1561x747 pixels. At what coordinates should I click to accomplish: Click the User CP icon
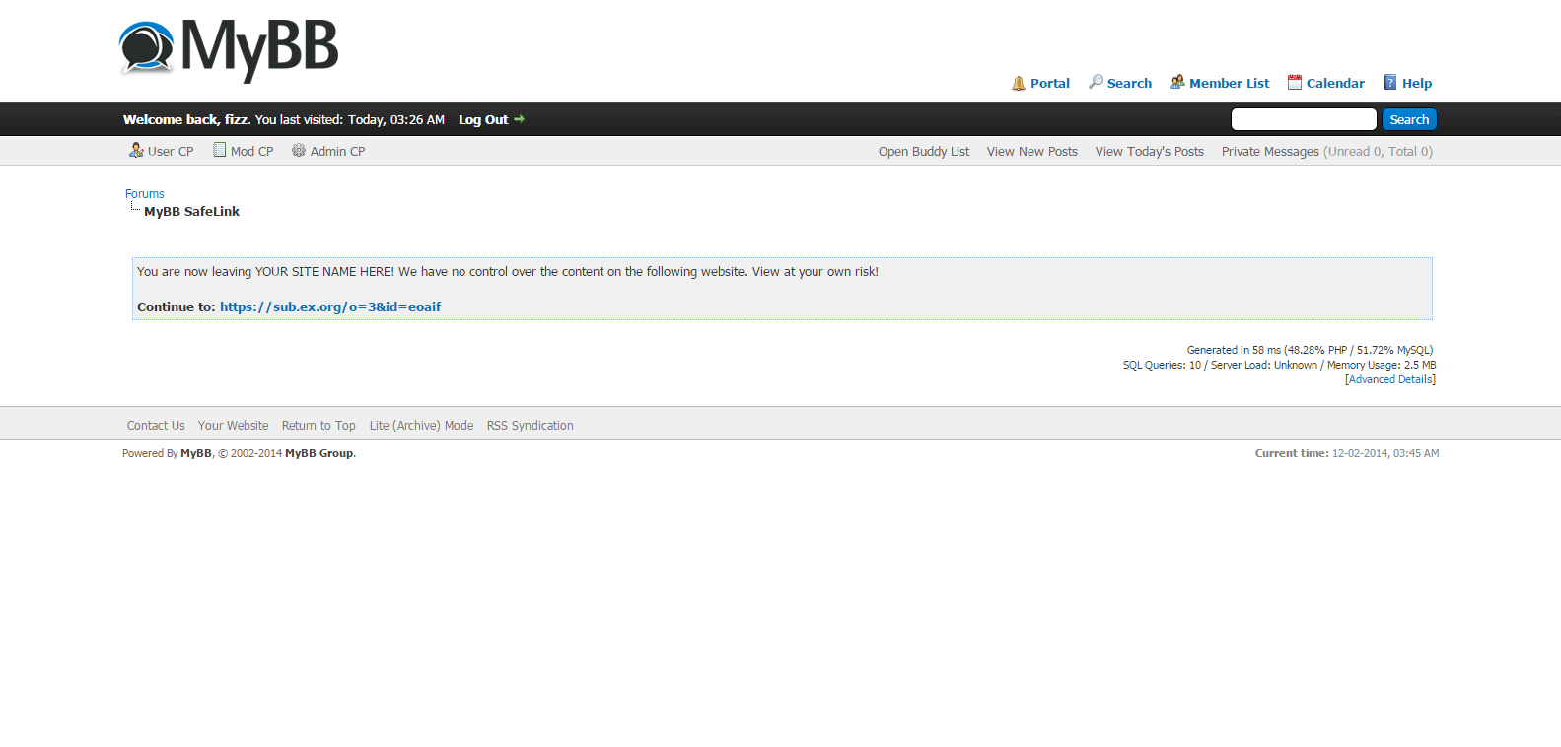click(136, 151)
